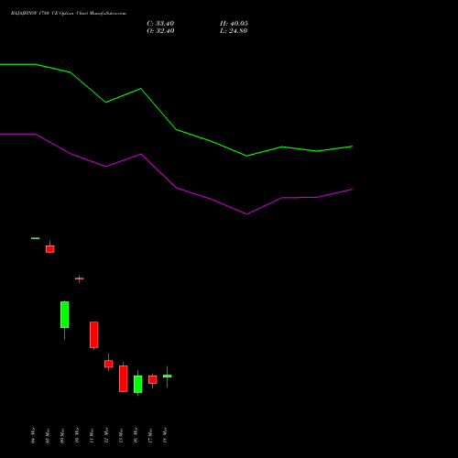The image size is (458, 458).
Task: Select the red candle for 17 Mar
Action: 153,379
